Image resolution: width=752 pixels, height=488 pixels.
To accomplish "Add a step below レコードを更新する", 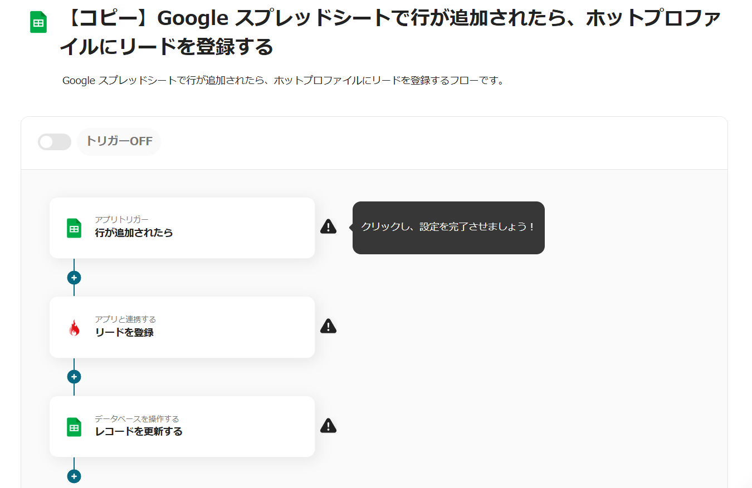I will [74, 476].
